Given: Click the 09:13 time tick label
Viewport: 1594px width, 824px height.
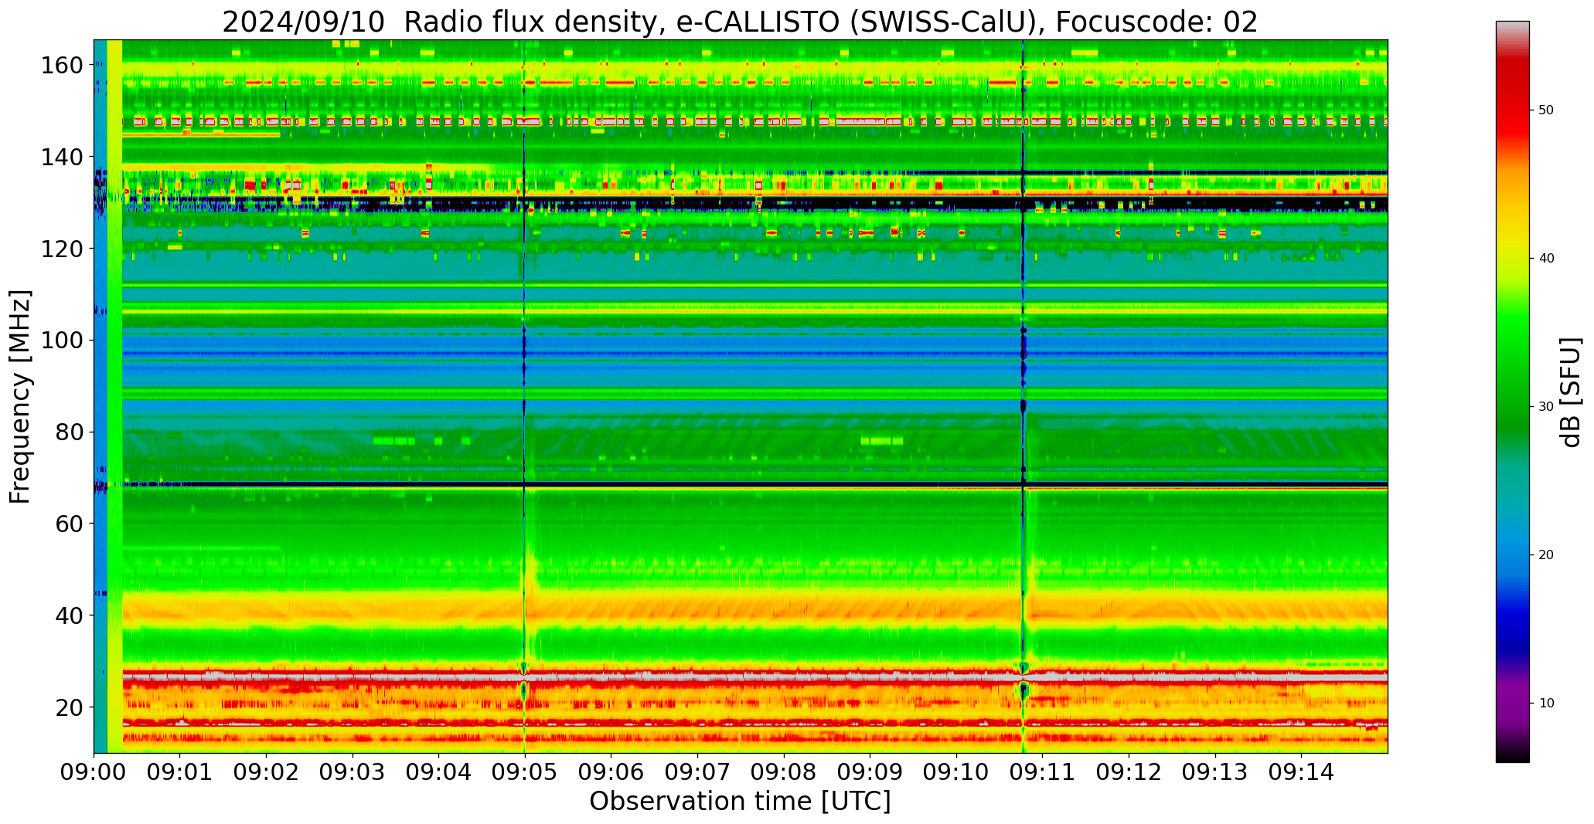Looking at the screenshot, I should tap(1214, 772).
